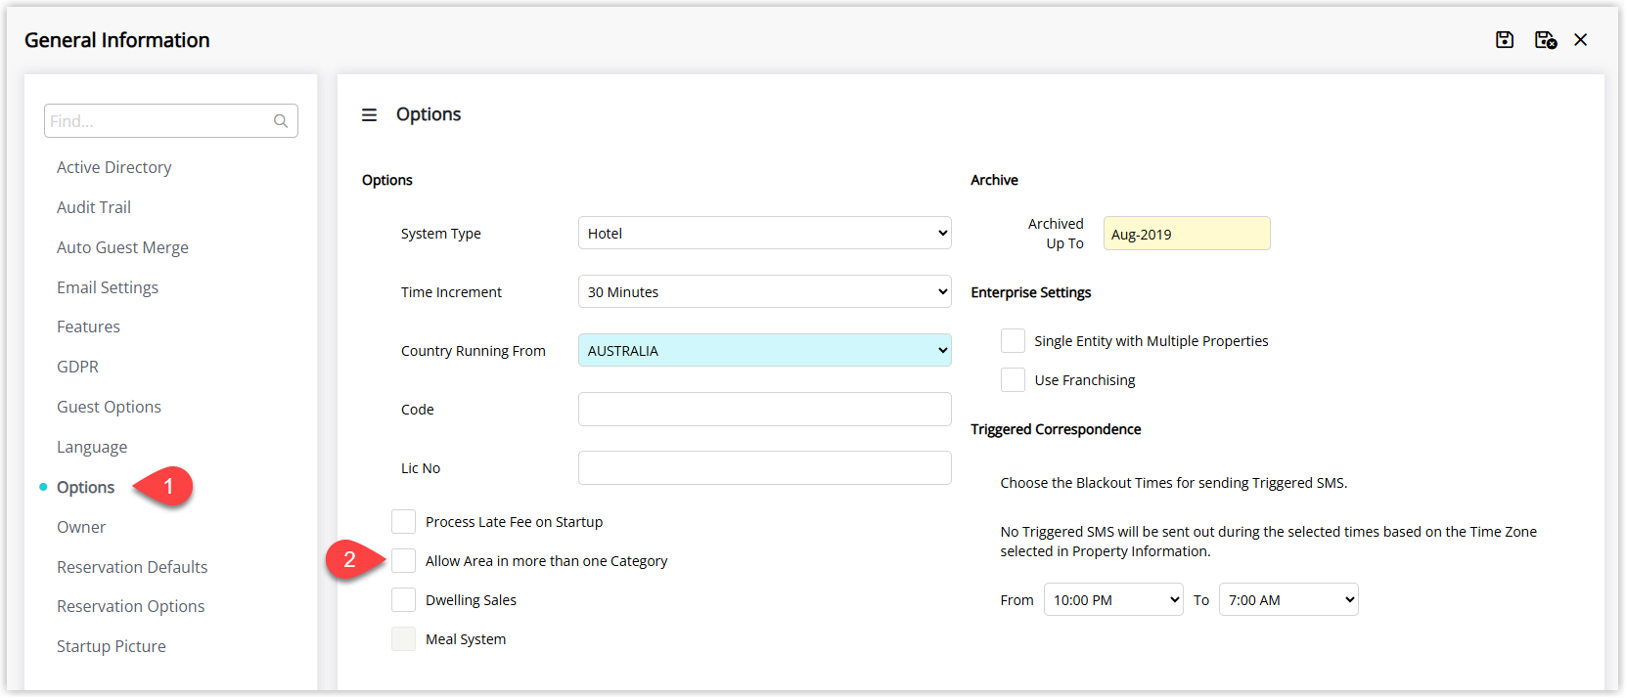Open Owner section

pyautogui.click(x=81, y=527)
